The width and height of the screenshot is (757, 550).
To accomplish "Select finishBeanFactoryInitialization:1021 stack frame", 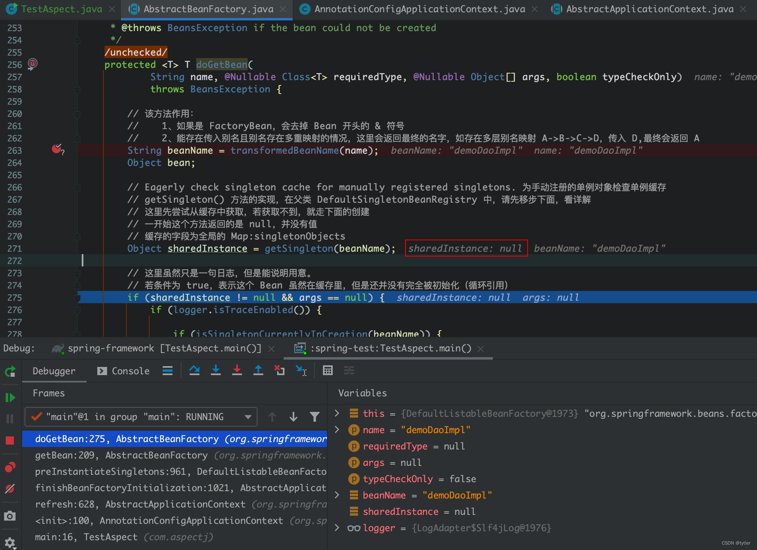I will (x=175, y=488).
